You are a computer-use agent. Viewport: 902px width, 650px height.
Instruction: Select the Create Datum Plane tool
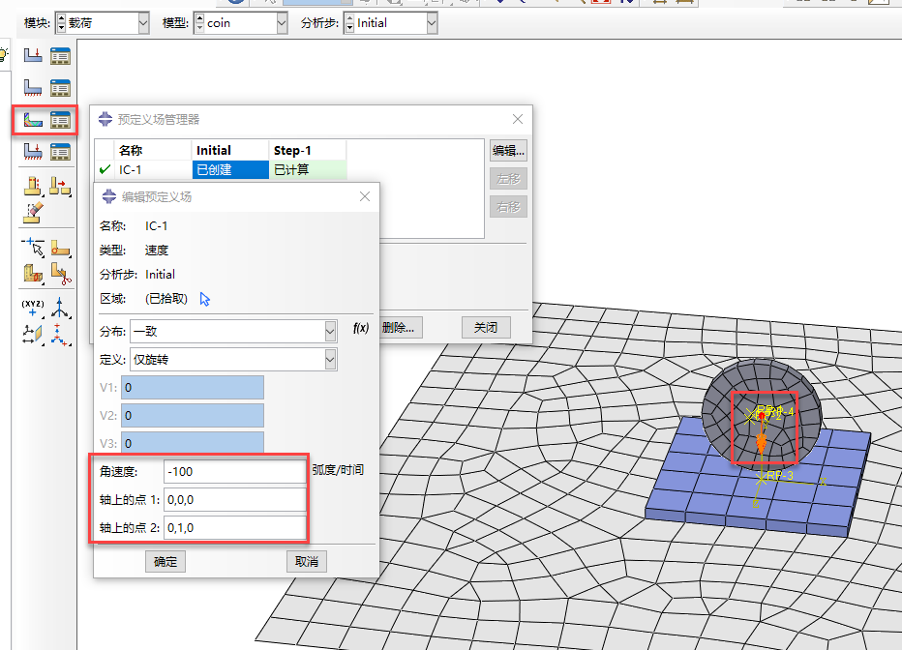[33, 334]
